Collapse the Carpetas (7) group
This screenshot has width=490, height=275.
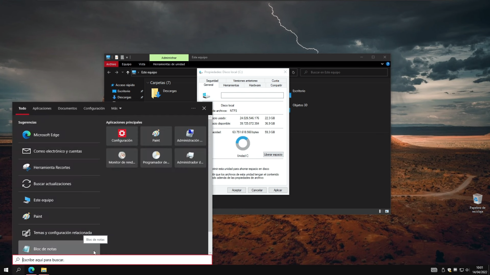point(147,83)
